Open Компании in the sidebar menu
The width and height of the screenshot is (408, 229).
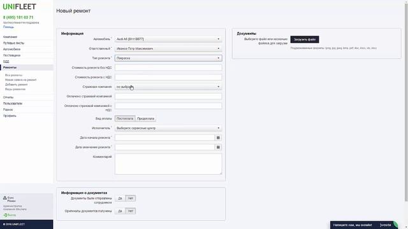click(10, 37)
